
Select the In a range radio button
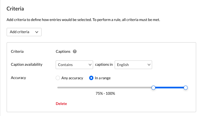point(91,78)
